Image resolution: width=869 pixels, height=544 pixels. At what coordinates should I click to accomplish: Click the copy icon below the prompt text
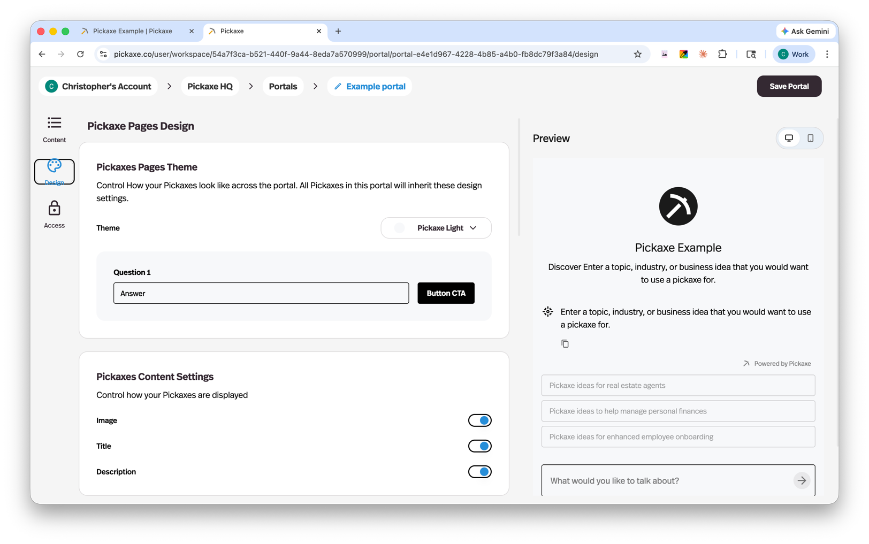tap(565, 343)
